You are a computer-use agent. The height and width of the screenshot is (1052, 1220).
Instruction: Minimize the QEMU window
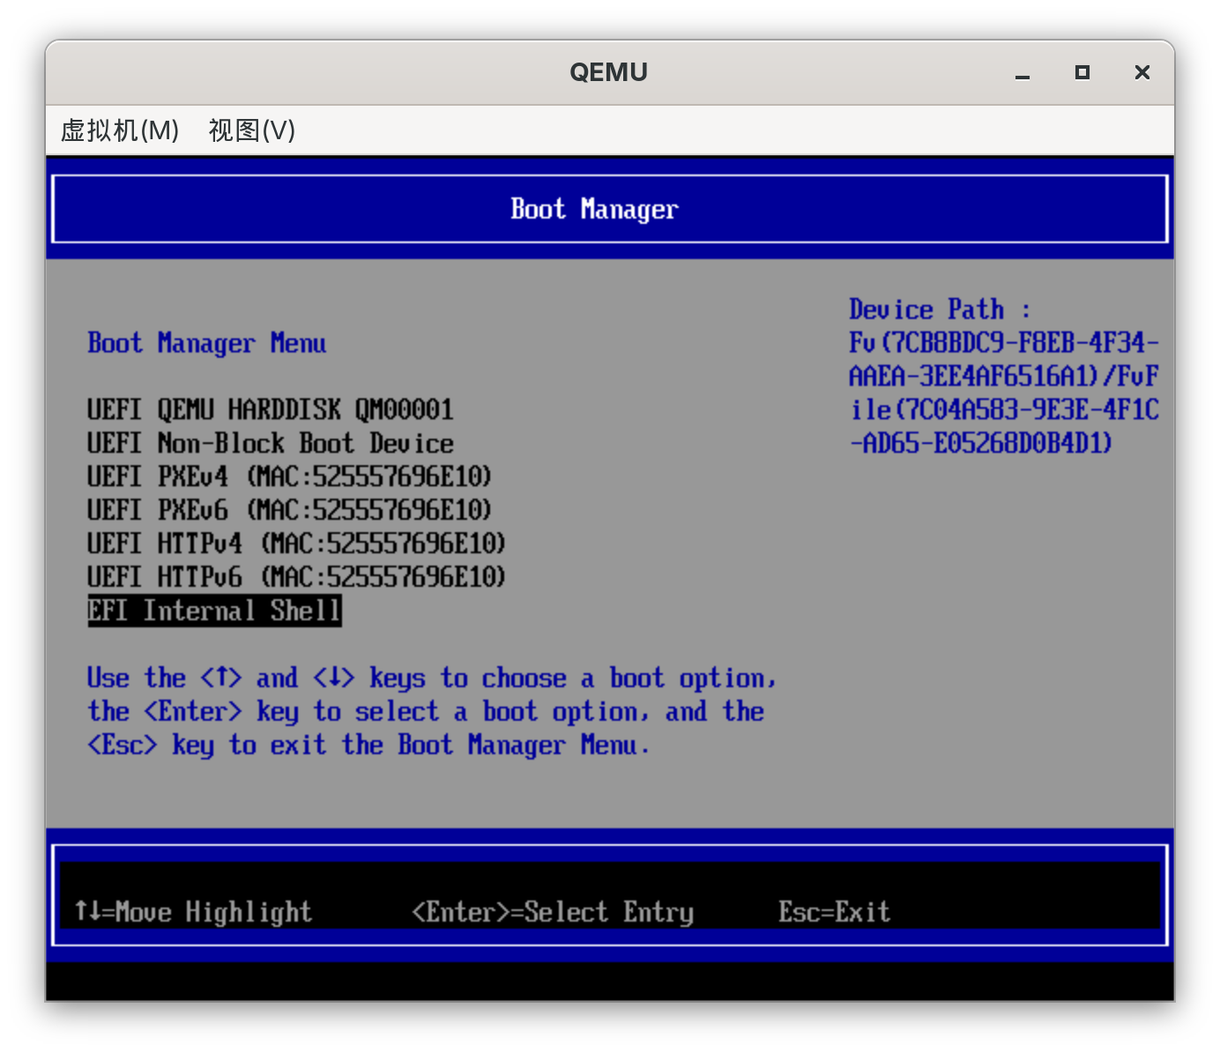click(1023, 73)
